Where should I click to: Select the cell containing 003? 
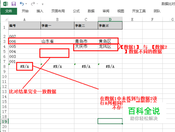[x=24, y=56]
